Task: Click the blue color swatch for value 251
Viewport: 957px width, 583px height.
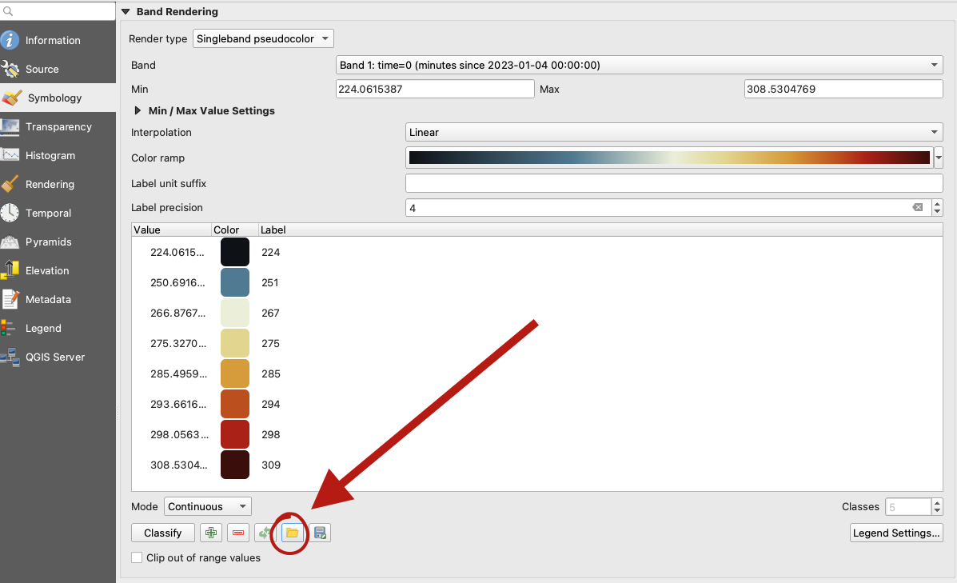Action: coord(235,283)
